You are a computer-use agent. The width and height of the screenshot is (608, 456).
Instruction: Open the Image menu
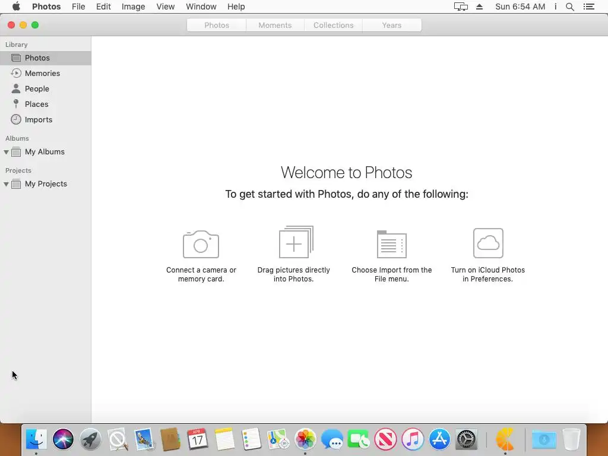[133, 7]
